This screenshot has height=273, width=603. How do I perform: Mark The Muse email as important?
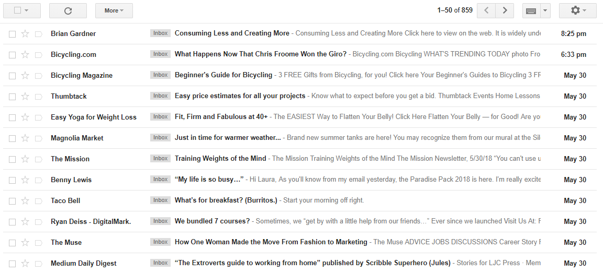click(x=38, y=243)
